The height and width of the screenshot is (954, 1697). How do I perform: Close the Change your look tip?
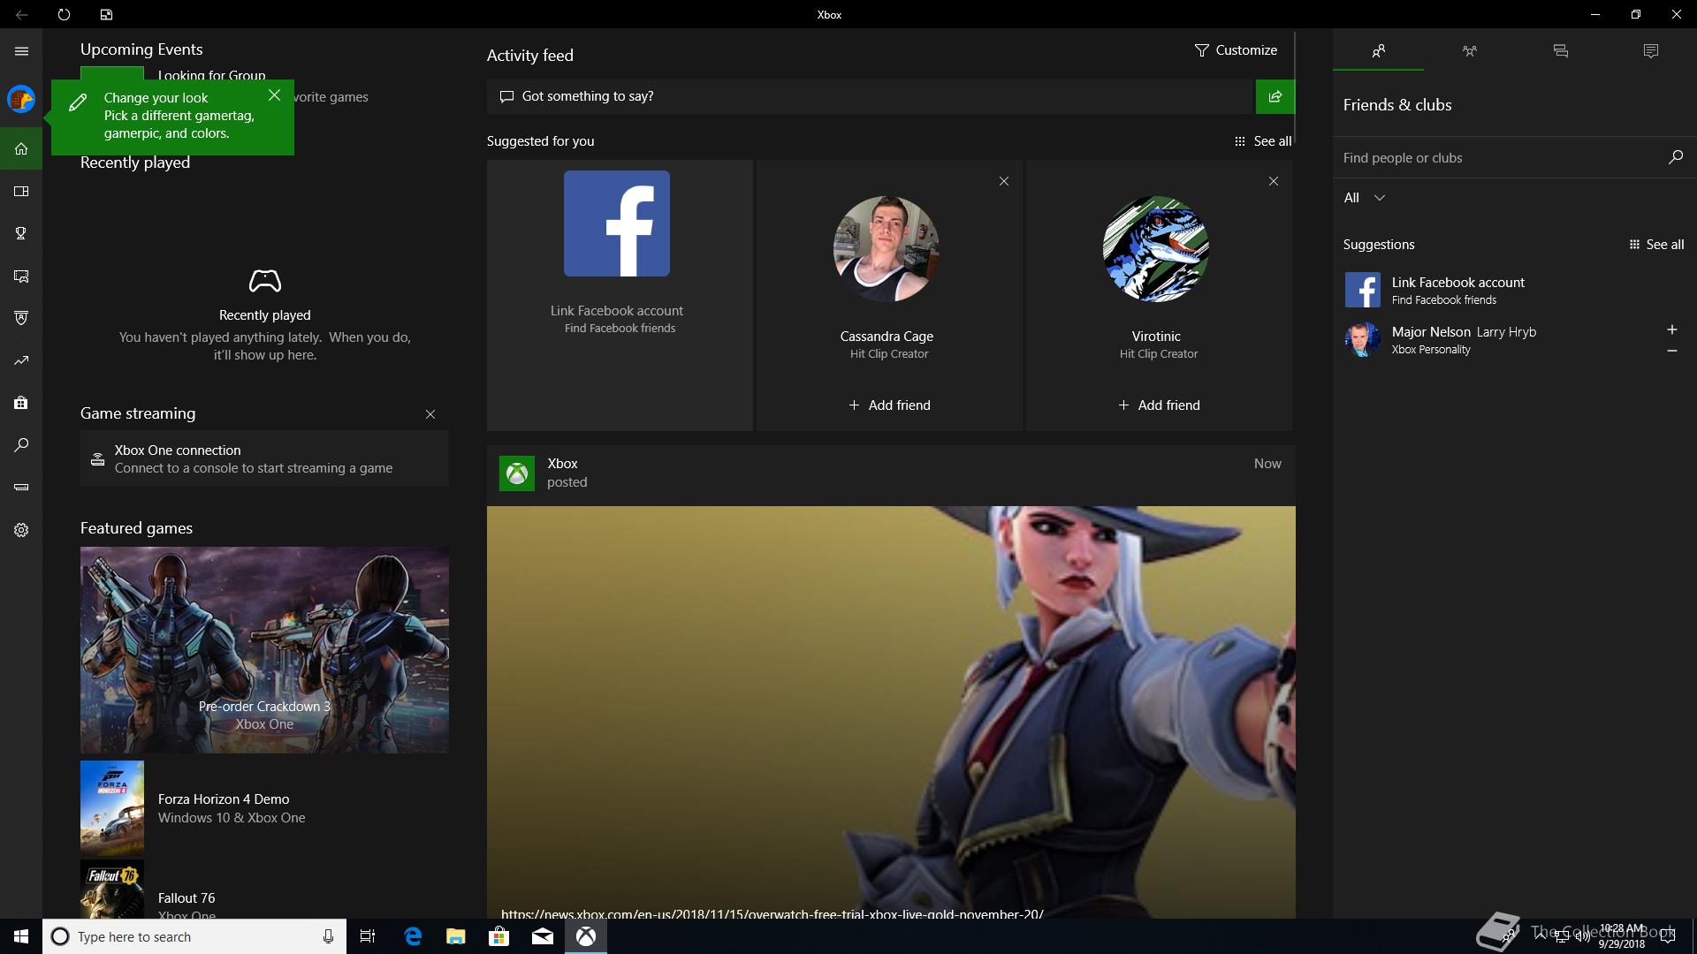point(275,95)
